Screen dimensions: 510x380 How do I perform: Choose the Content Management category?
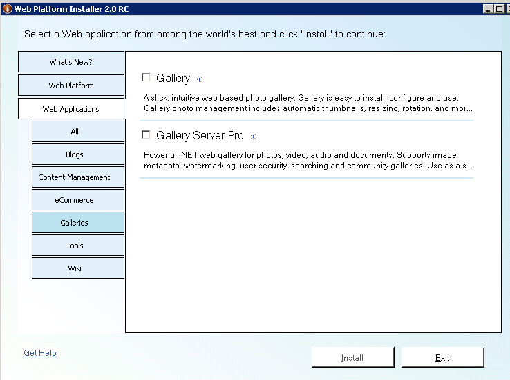point(78,177)
